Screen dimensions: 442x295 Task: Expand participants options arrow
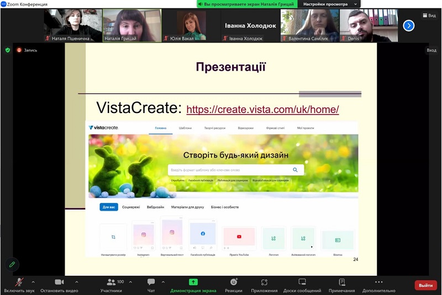click(130, 282)
